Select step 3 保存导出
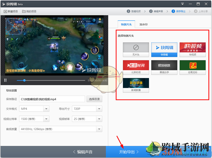This screenshot has height=158, width=212. point(179,11)
